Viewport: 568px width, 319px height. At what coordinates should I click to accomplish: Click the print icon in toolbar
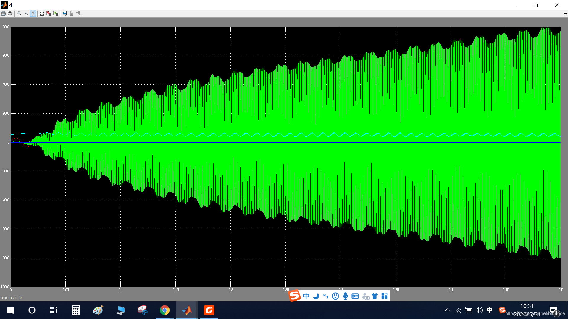click(3, 13)
